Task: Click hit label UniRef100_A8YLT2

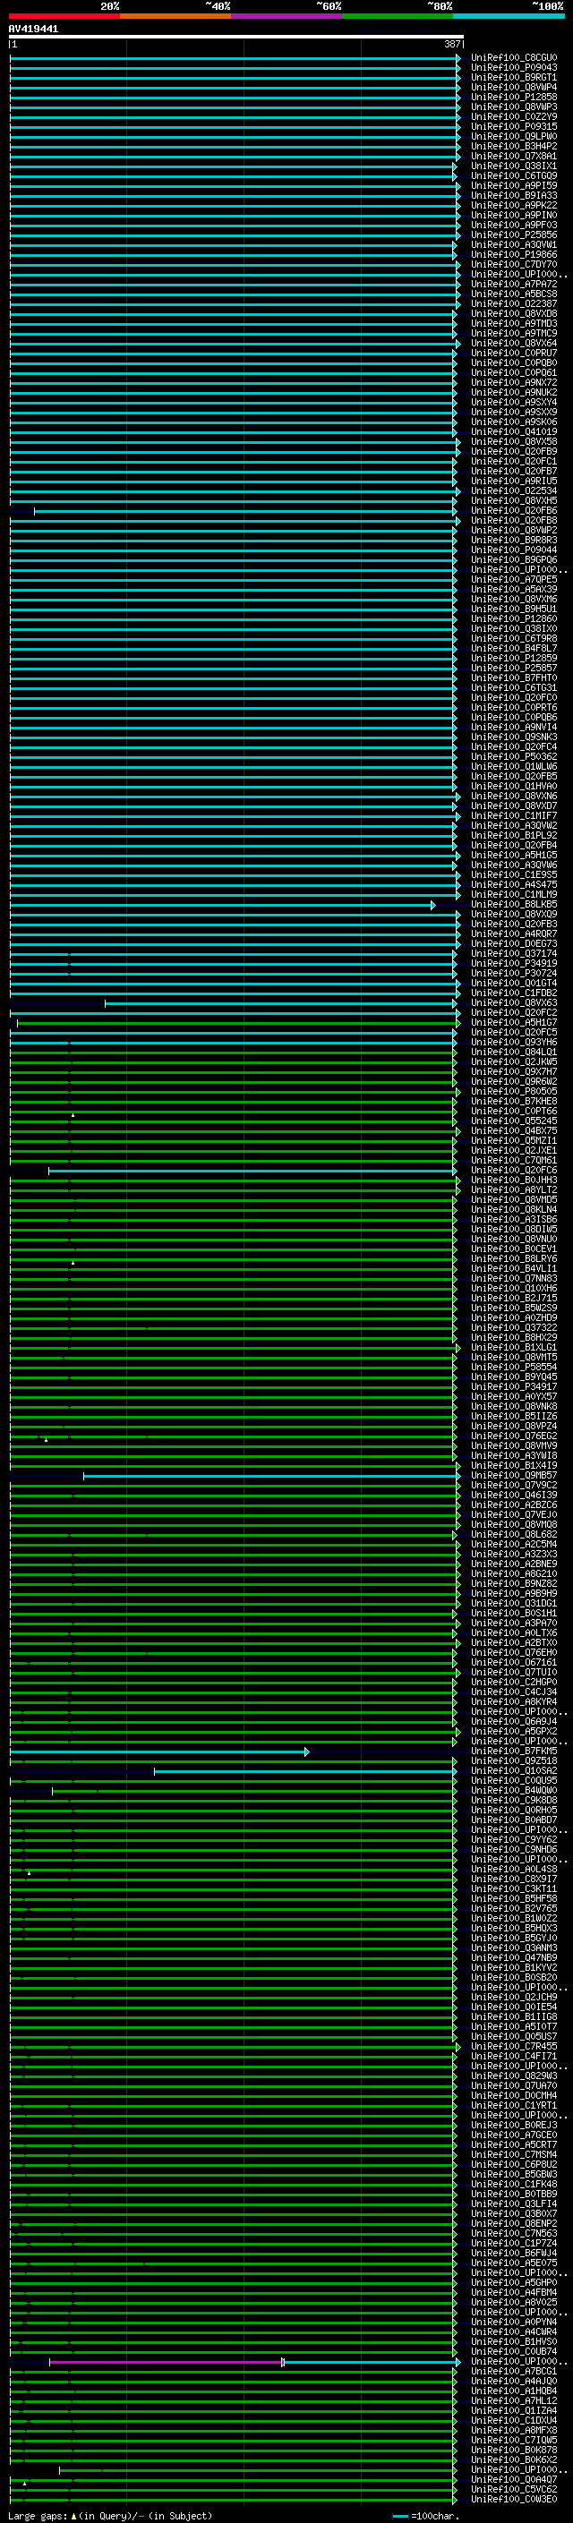Action: coord(513,1189)
